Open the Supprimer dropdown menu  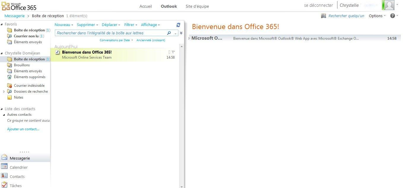tap(88, 25)
